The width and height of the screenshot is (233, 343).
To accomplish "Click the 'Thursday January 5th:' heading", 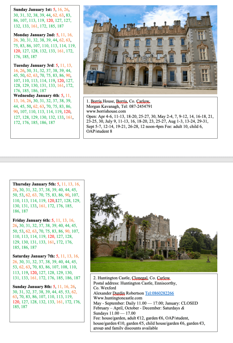I will (34, 184).
